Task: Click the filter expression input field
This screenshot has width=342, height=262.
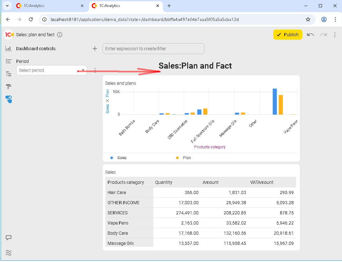Action: (x=153, y=49)
